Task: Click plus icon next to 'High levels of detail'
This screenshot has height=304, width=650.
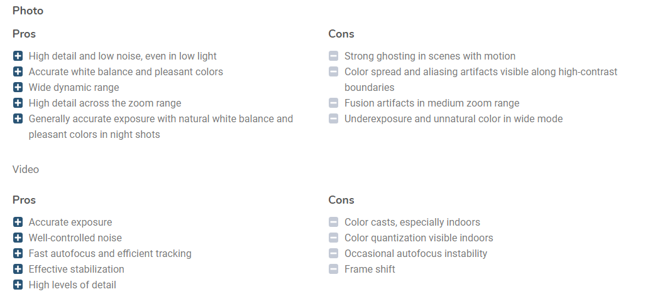Action: [x=18, y=285]
